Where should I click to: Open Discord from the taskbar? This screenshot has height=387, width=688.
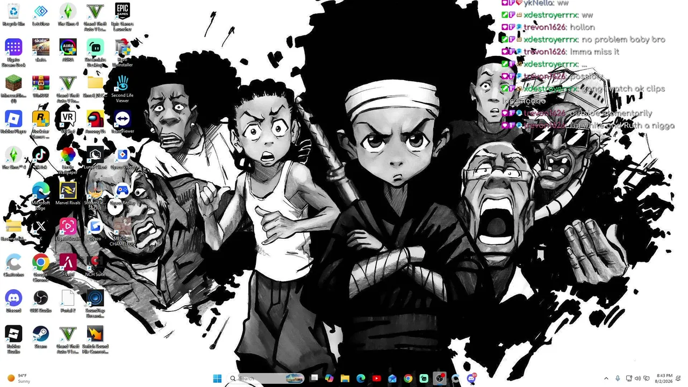[471, 378]
